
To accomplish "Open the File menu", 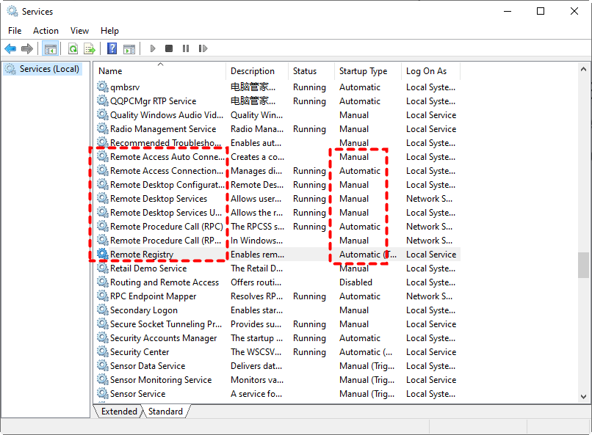I will click(15, 31).
